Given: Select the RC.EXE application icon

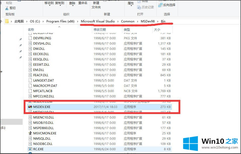Looking at the screenshot, I should [30, 149].
